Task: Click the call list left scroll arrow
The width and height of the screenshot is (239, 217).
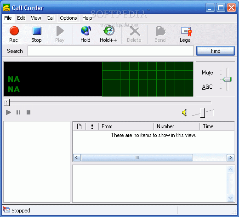Action: 77,158
